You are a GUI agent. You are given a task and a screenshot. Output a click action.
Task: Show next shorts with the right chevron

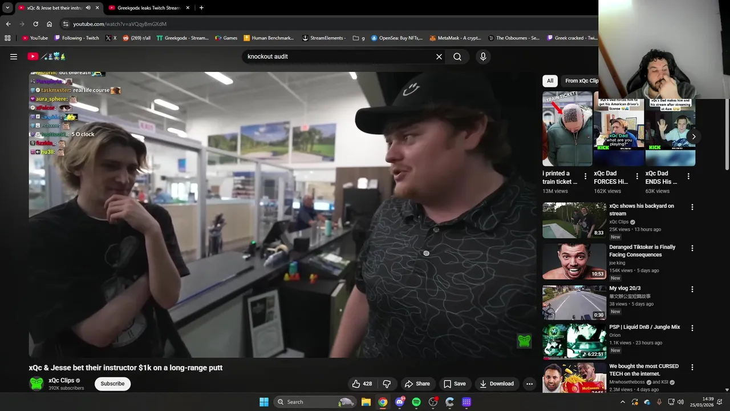(x=693, y=136)
